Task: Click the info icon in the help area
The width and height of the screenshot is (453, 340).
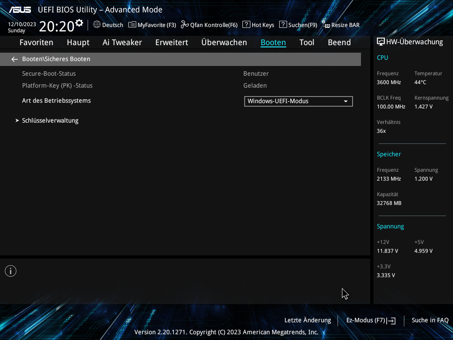Action: tap(11, 271)
